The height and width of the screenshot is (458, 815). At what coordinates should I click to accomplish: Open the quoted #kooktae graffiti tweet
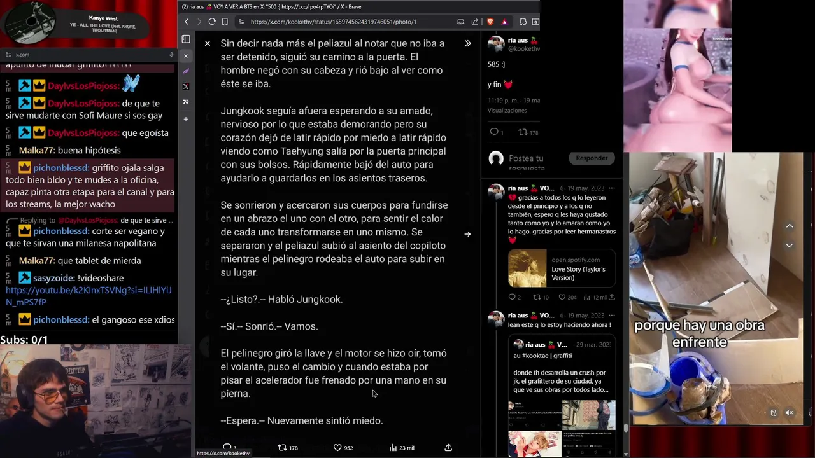click(x=562, y=396)
